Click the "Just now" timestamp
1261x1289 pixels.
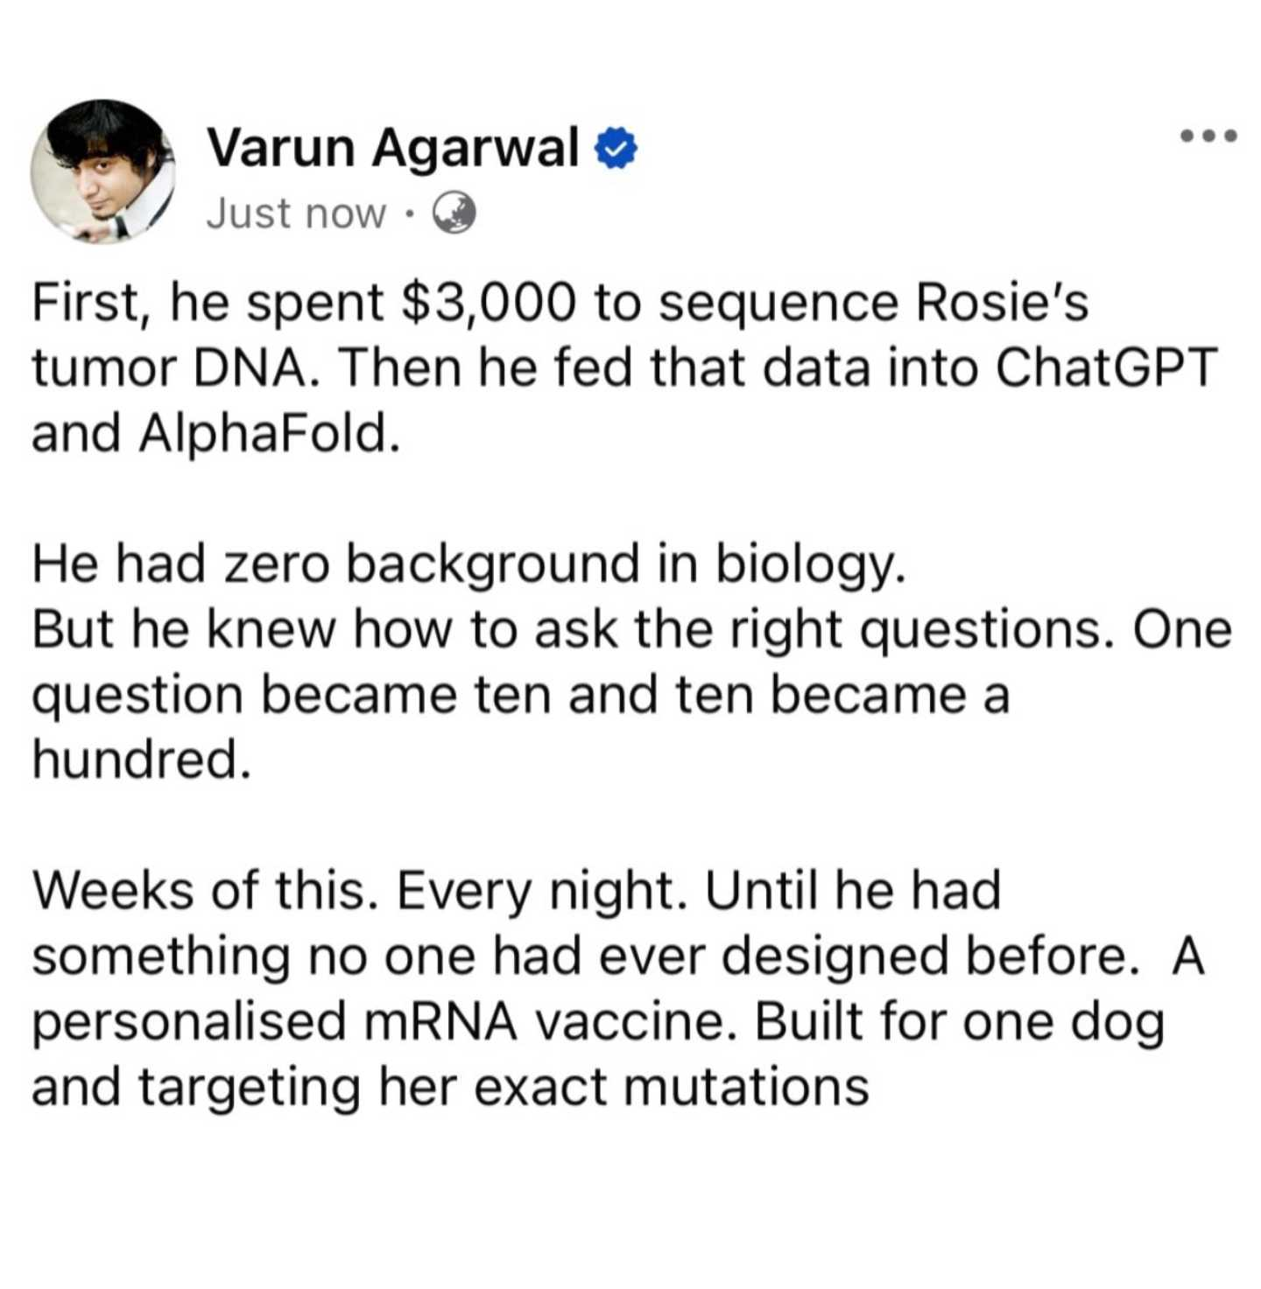coord(295,214)
